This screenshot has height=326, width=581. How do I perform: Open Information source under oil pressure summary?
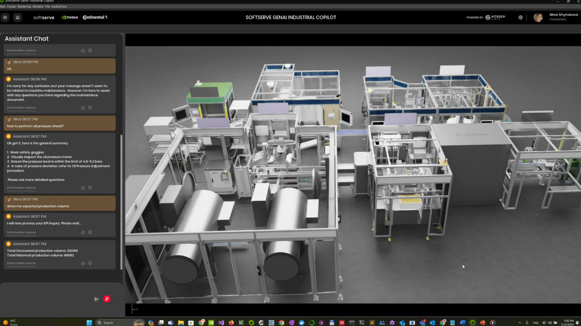tap(21, 188)
